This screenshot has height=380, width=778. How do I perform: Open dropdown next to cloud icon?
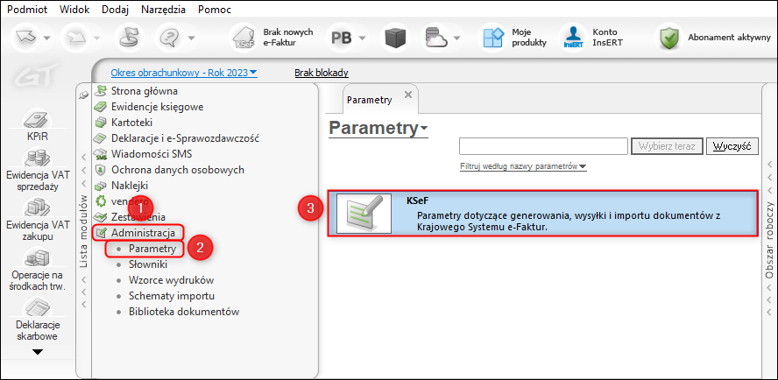(x=456, y=39)
